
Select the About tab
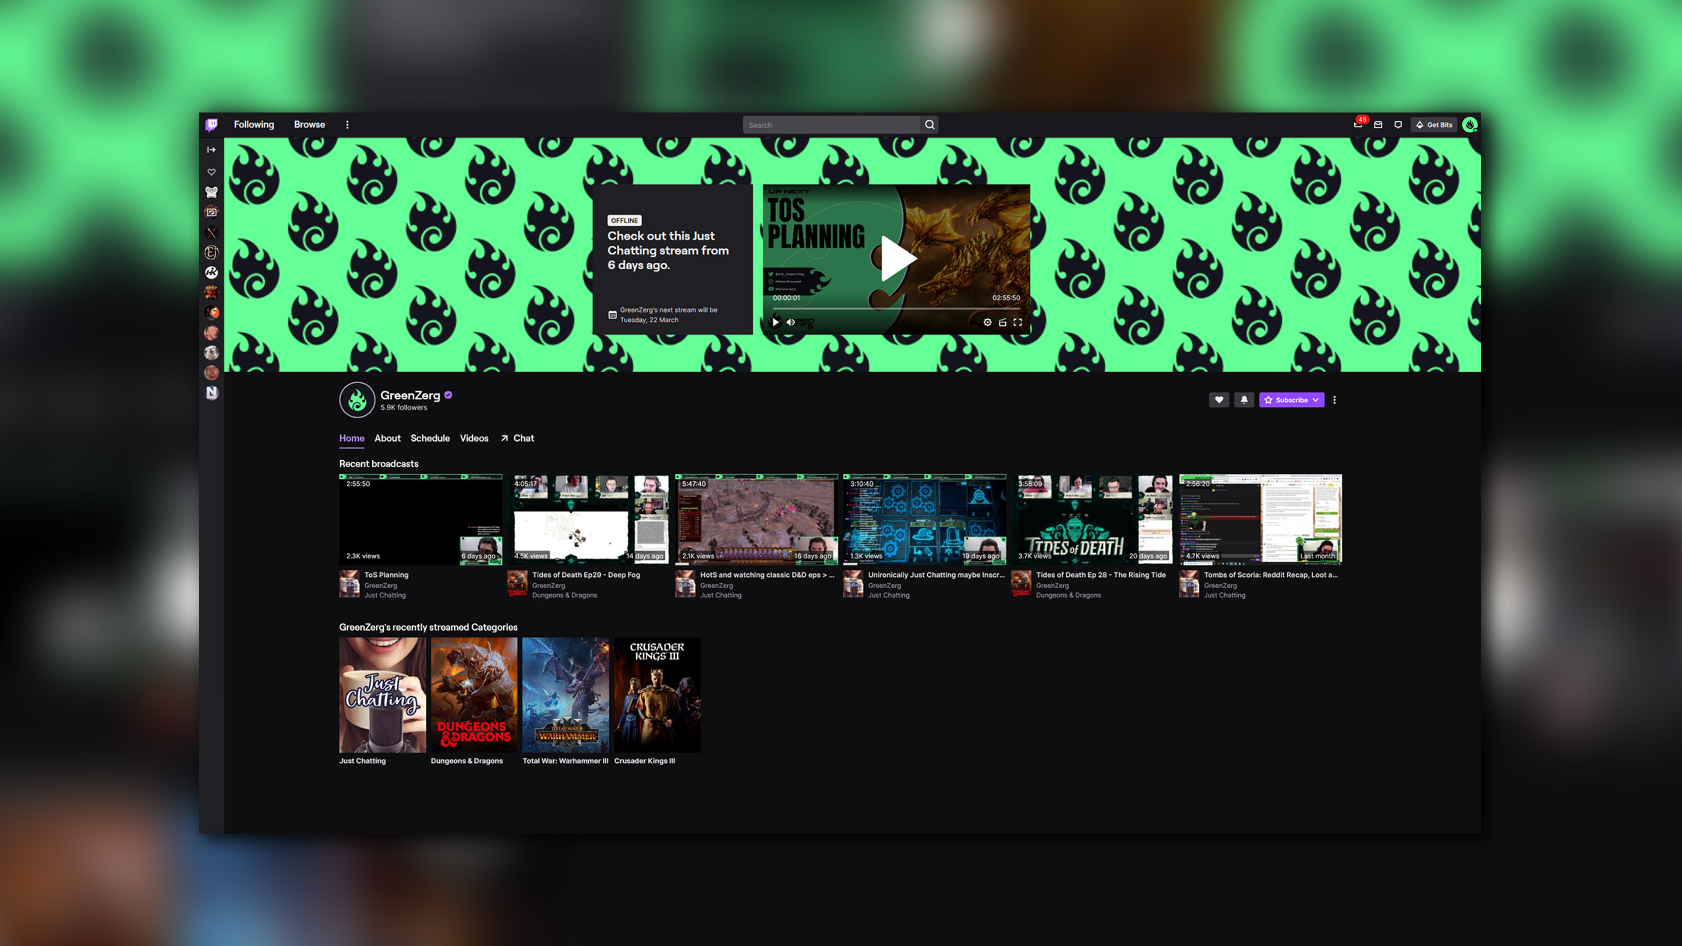[x=388, y=438]
